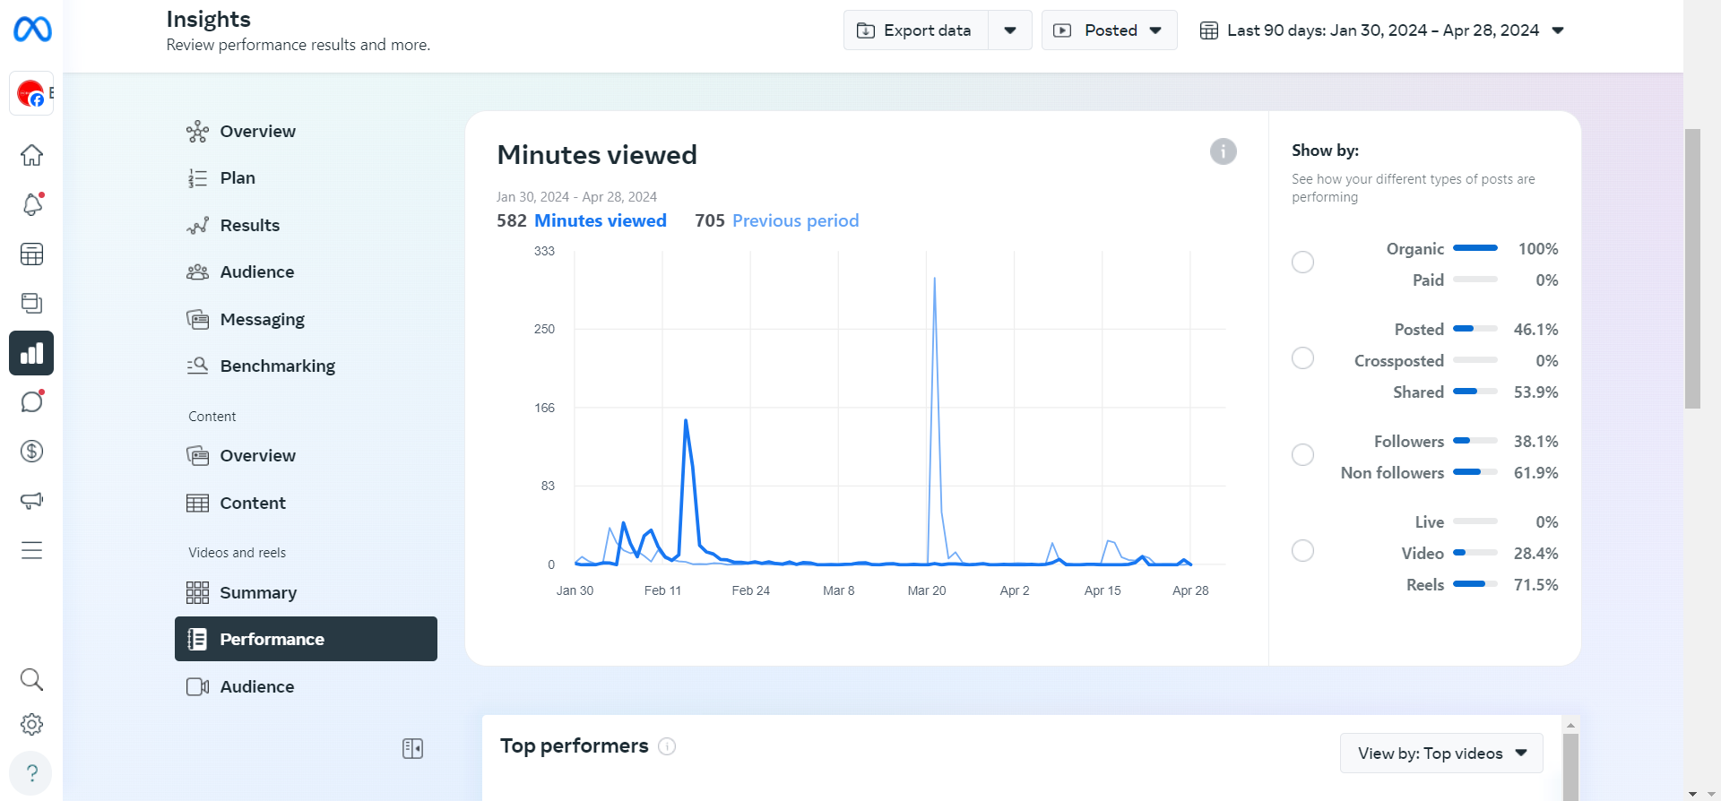The width and height of the screenshot is (1721, 801).
Task: Collapse the Insights navigation panel icon
Action: pyautogui.click(x=412, y=748)
